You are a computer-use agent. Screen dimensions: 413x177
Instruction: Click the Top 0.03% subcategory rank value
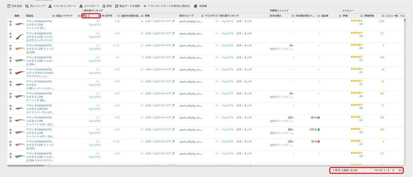227,45
